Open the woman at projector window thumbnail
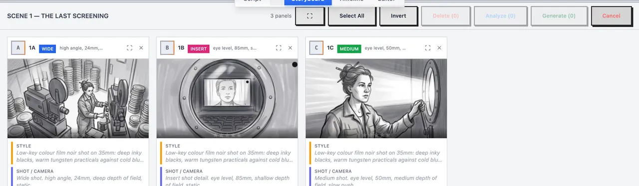Viewport: 639px width, 186px height. (x=376, y=98)
